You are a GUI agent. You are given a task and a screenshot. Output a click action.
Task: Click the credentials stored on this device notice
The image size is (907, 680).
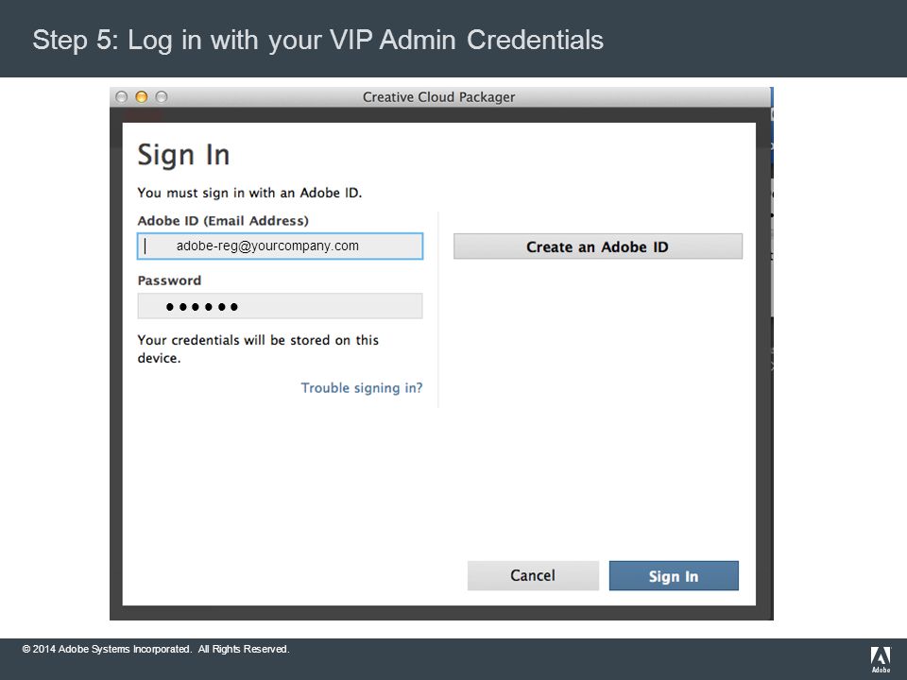(x=258, y=348)
